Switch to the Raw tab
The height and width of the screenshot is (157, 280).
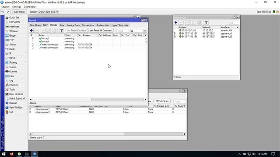click(x=62, y=25)
